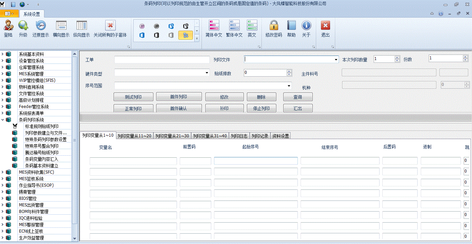Collapse the ribbon with the chevron arrow
Viewport: 472px width, 244px height.
(432, 14)
